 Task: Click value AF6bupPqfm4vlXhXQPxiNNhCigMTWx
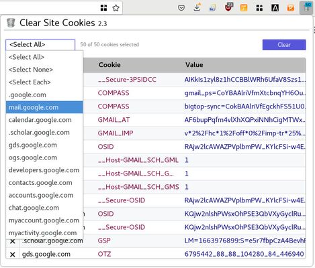(x=245, y=120)
